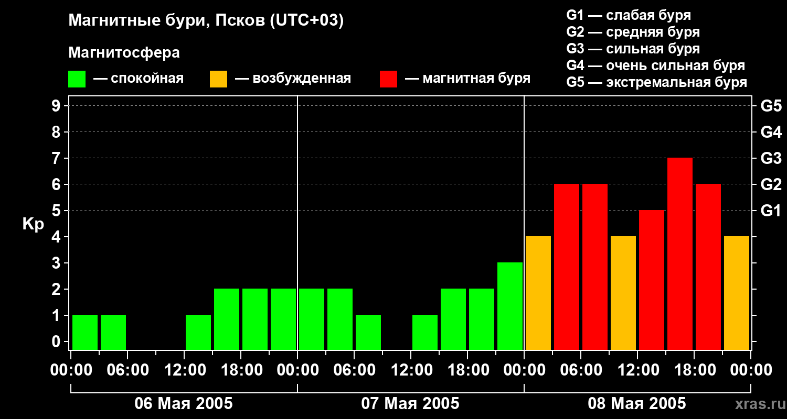
Task: Click the last yellow bar on 08 Мая
Action: pos(737,293)
